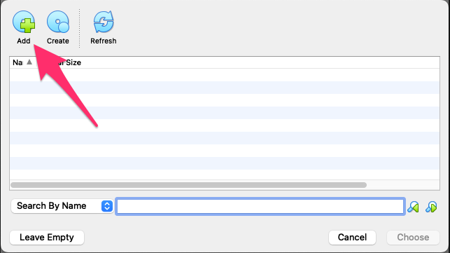
Task: Click the blue up-down chevron of search type
Action: click(x=107, y=206)
